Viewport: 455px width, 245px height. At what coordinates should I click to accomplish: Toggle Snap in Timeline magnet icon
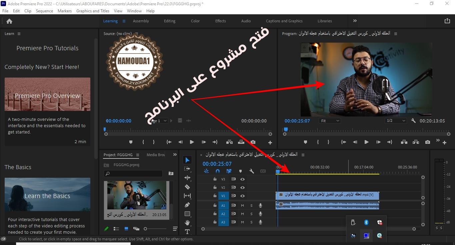pos(218,171)
